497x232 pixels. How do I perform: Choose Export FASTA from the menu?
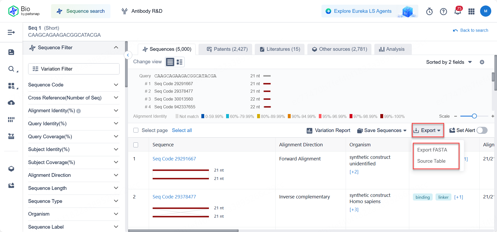tap(432, 150)
